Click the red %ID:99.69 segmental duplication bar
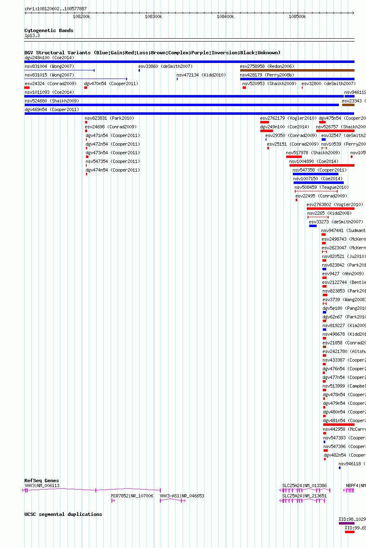Image resolution: width=366 pixels, height=548 pixels. 350,532
